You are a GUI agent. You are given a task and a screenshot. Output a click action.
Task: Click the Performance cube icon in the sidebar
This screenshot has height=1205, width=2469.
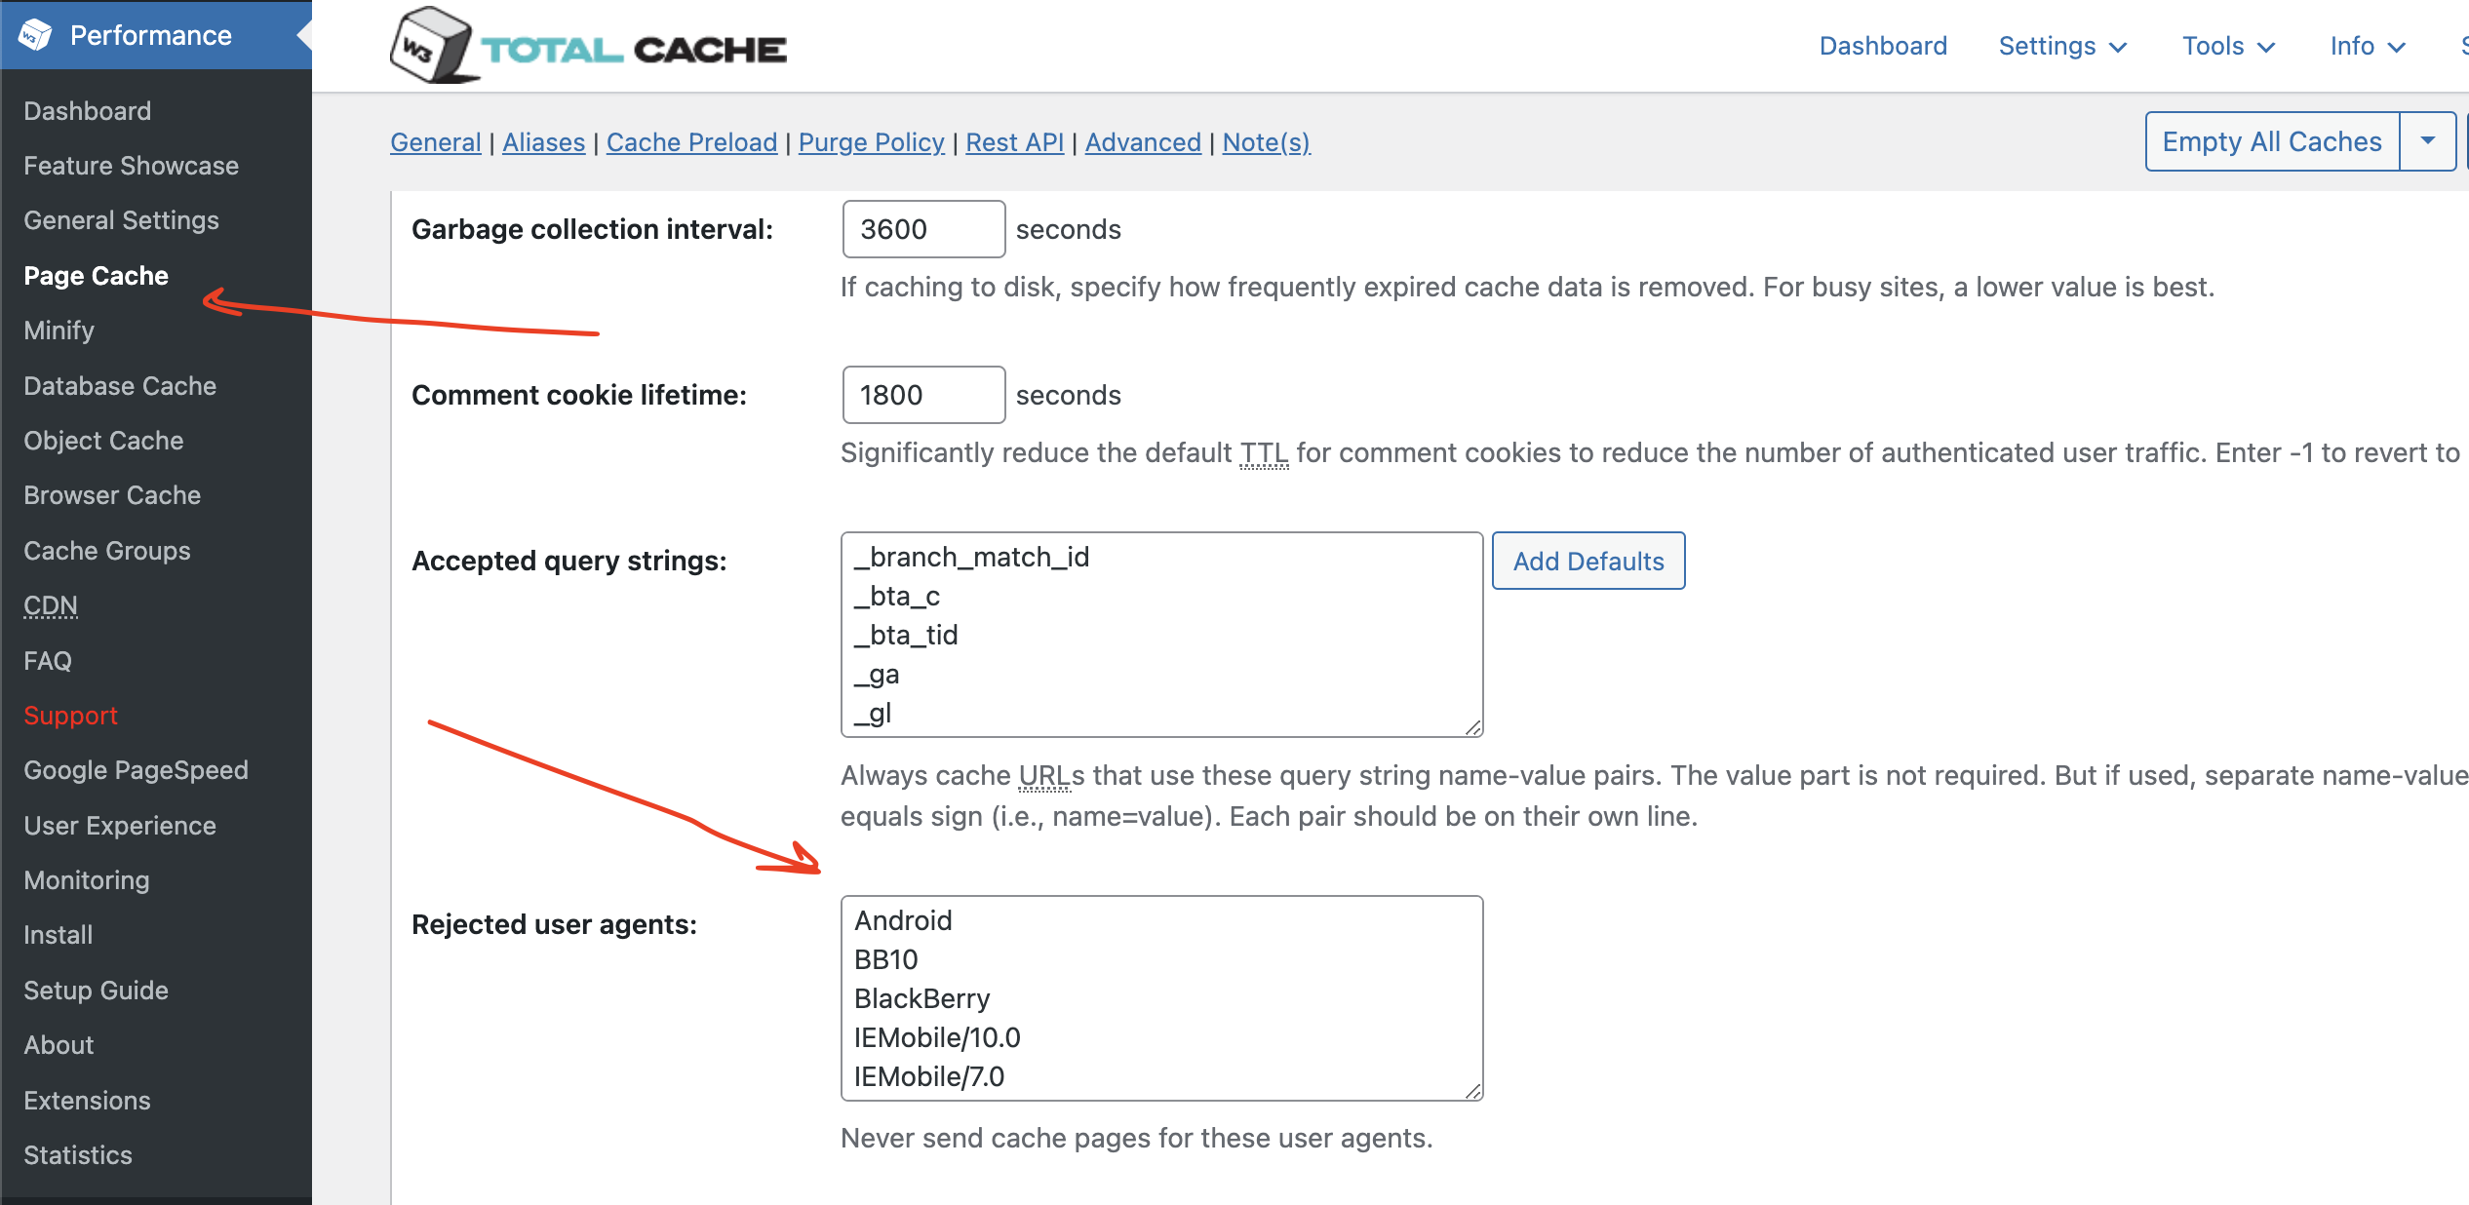[35, 35]
